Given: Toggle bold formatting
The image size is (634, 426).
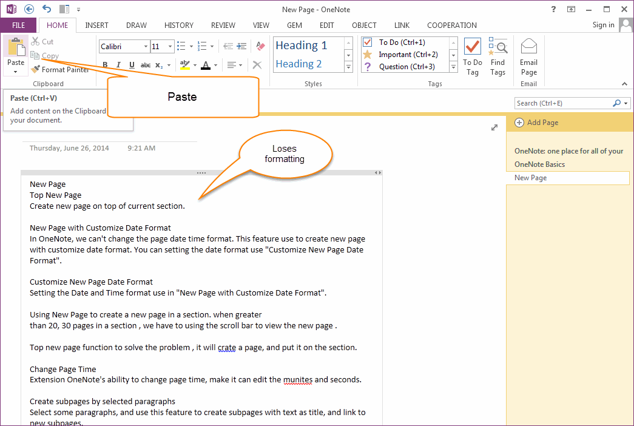Looking at the screenshot, I should click(x=105, y=65).
